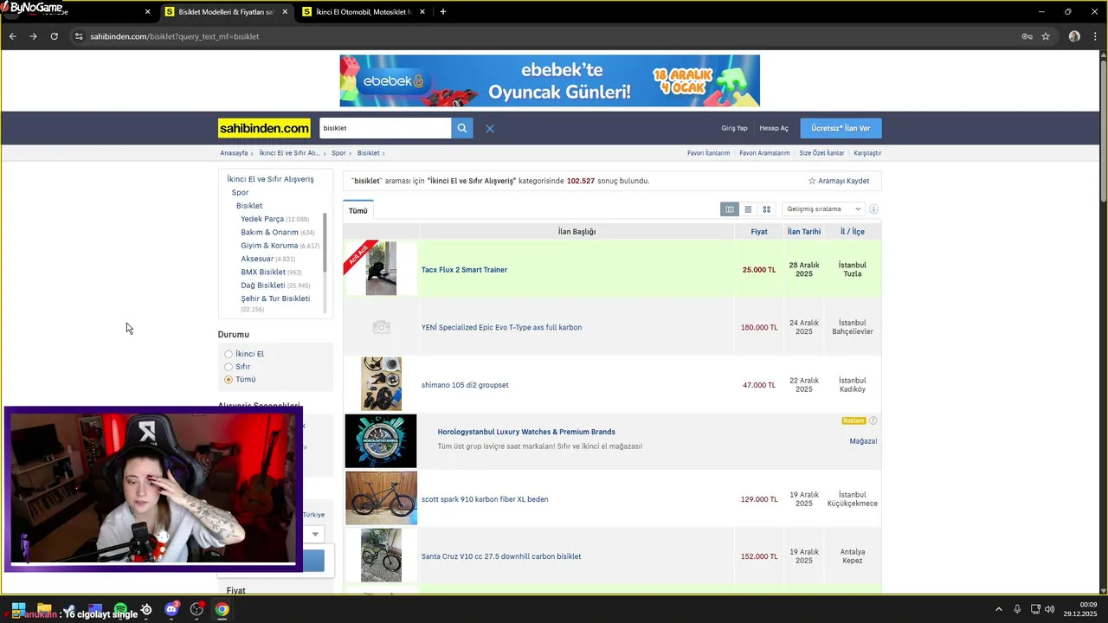The height and width of the screenshot is (623, 1108).
Task: Click the Karşılaştır link
Action: click(867, 153)
